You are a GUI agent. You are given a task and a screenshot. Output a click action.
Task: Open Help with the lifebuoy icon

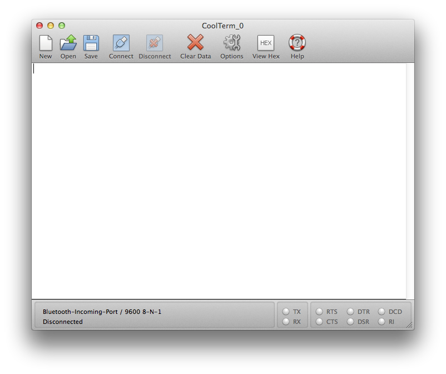(x=297, y=43)
